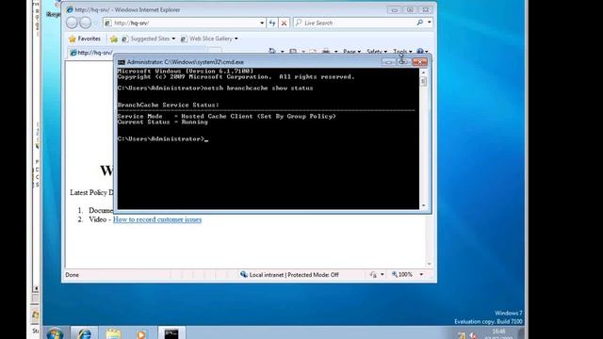Click 'Current Status = Running' line

(x=163, y=121)
